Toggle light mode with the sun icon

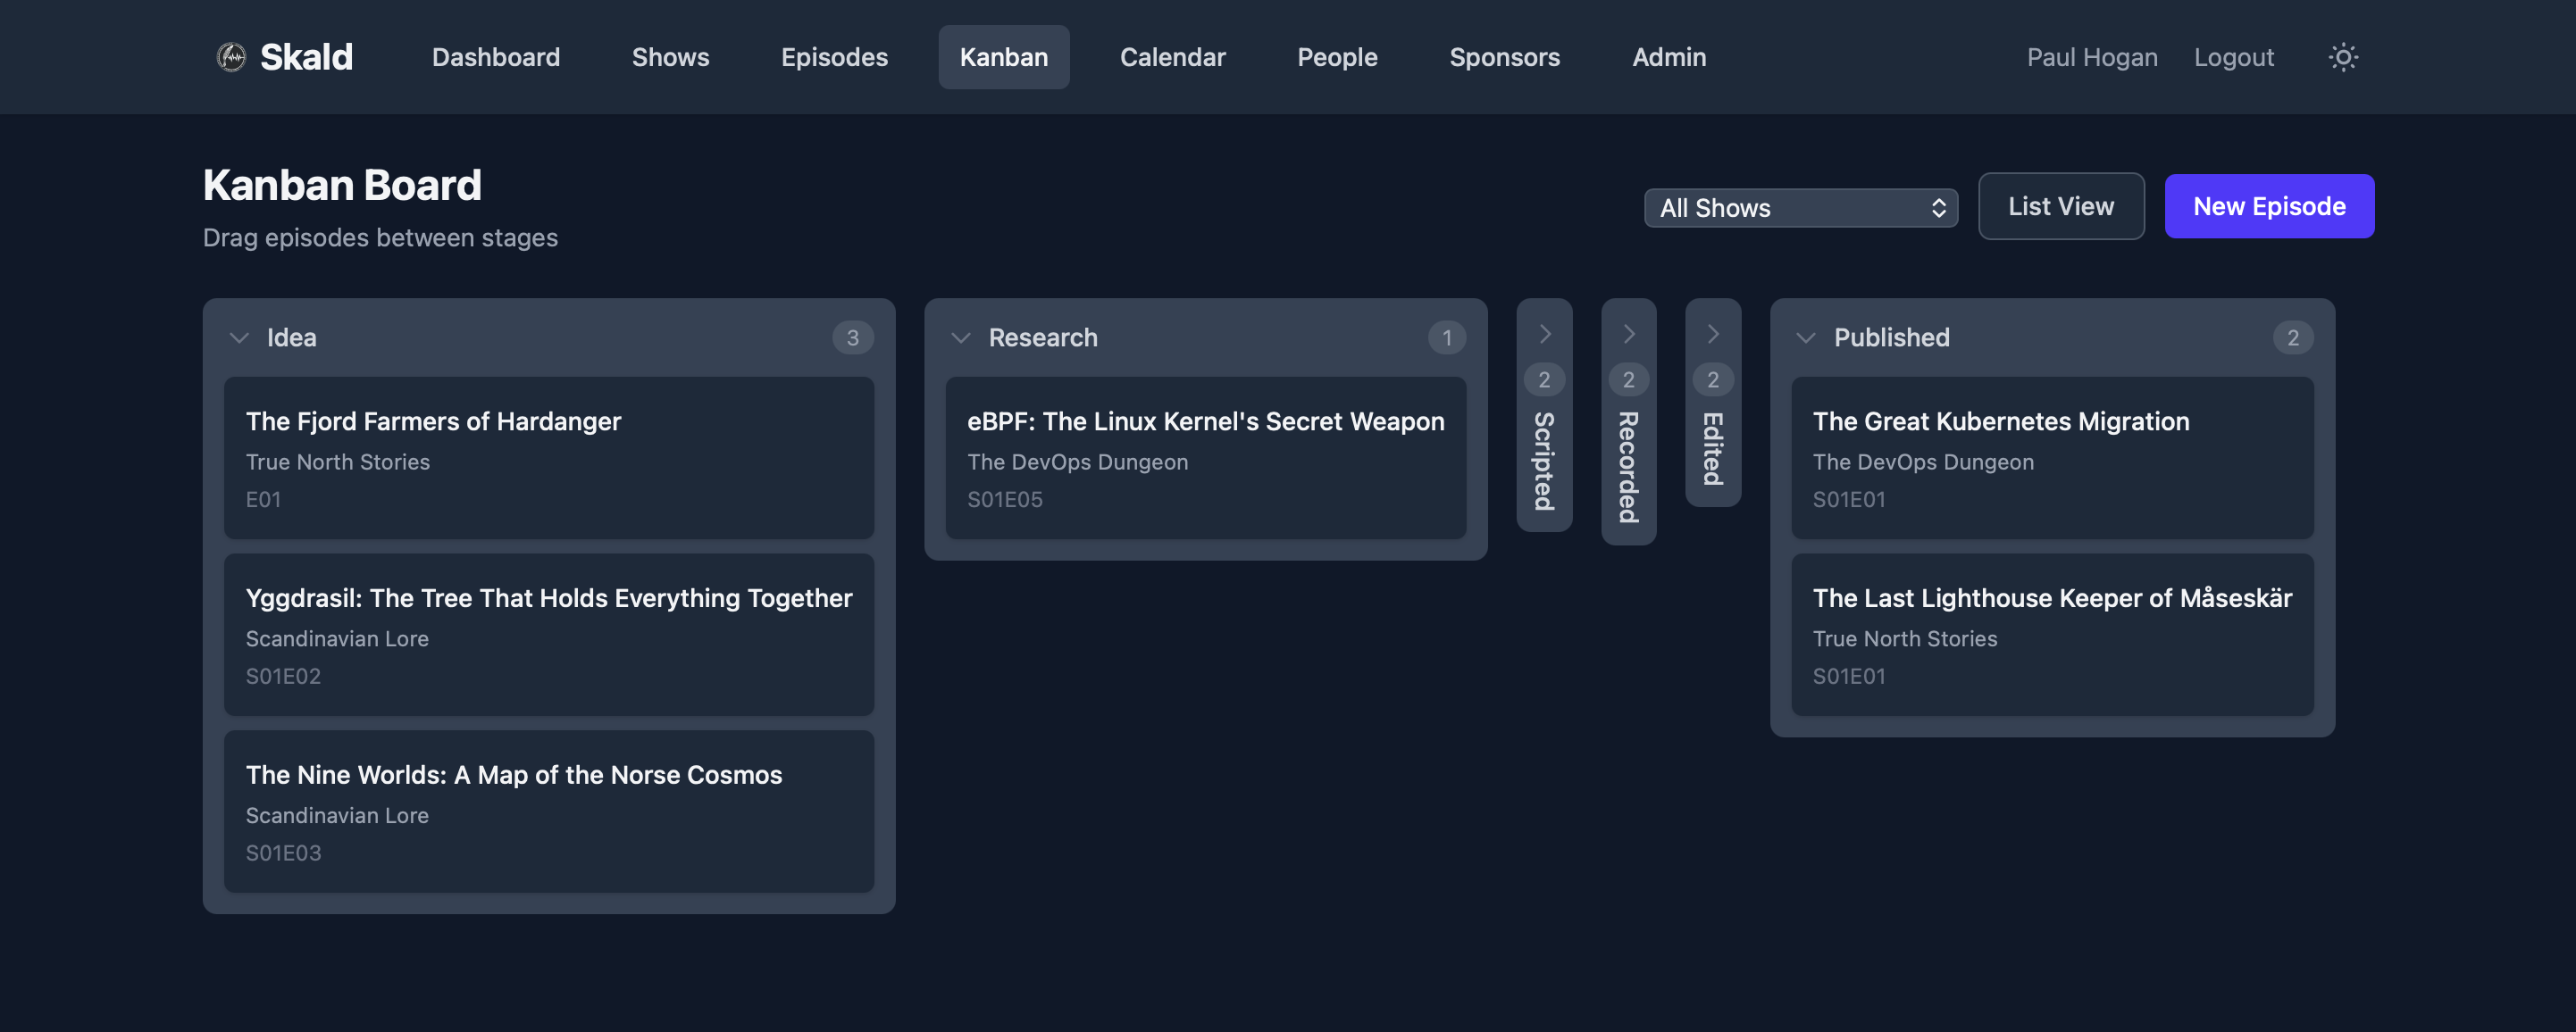pyautogui.click(x=2344, y=57)
